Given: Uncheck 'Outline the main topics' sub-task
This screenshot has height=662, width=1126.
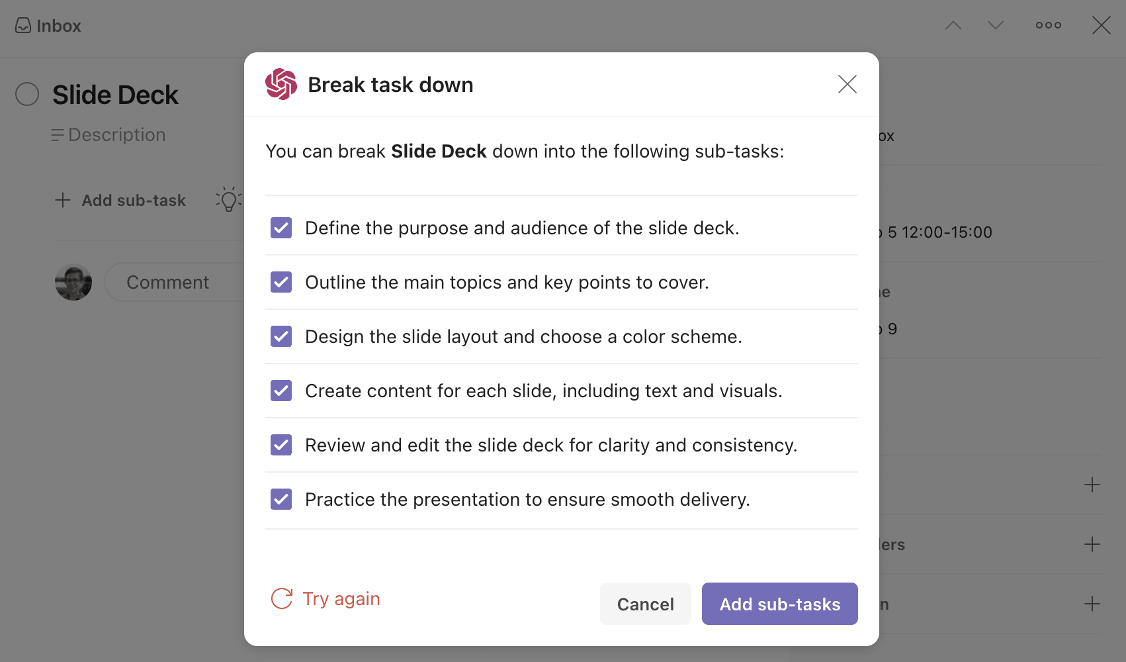Looking at the screenshot, I should coord(281,282).
